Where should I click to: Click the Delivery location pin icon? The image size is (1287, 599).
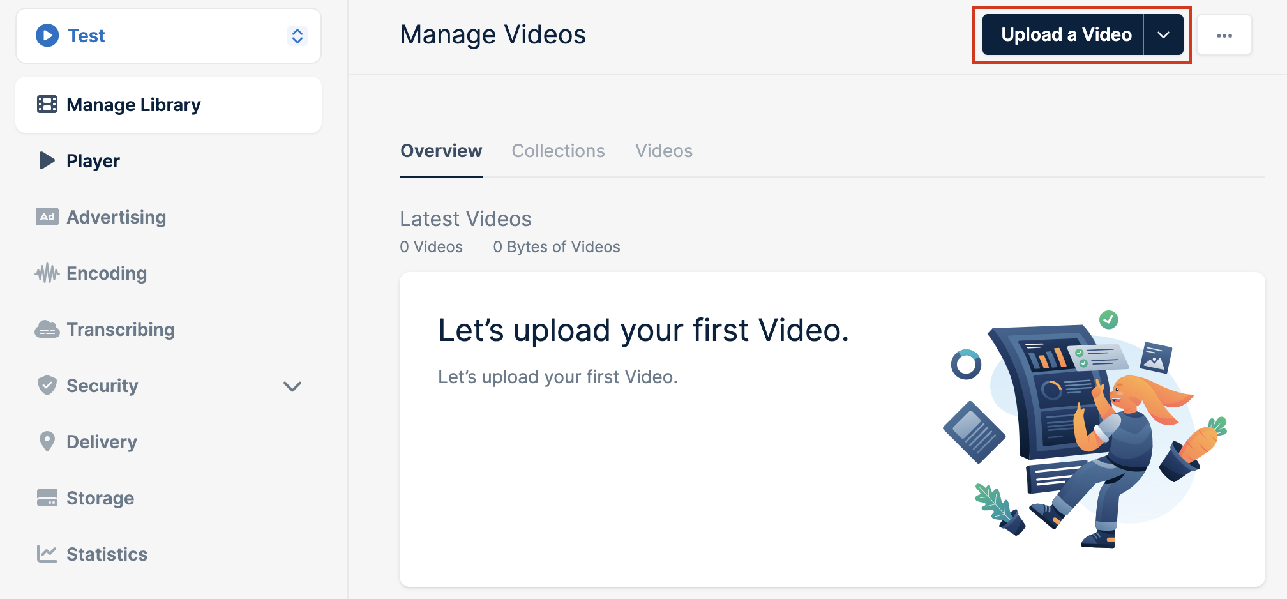tap(47, 441)
